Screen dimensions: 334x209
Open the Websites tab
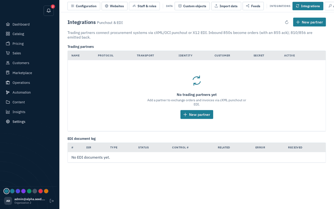(x=114, y=6)
